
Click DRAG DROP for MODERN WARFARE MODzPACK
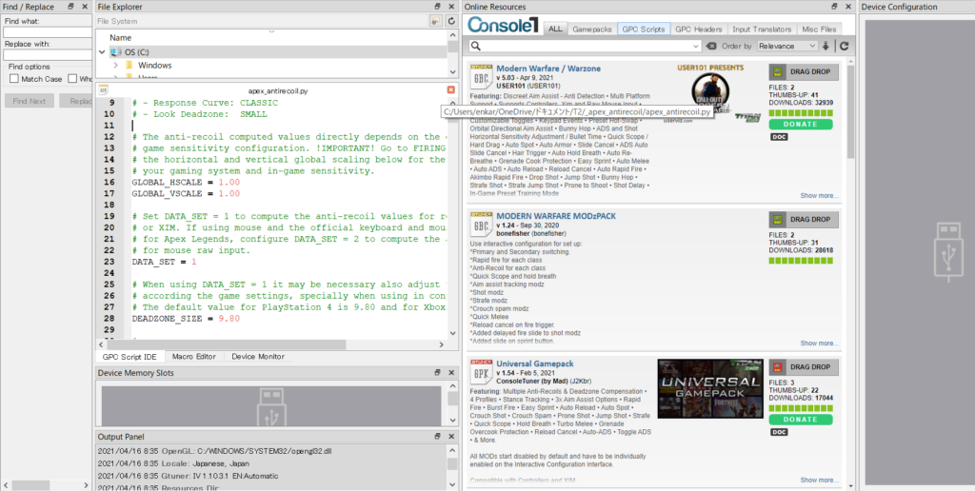[804, 220]
